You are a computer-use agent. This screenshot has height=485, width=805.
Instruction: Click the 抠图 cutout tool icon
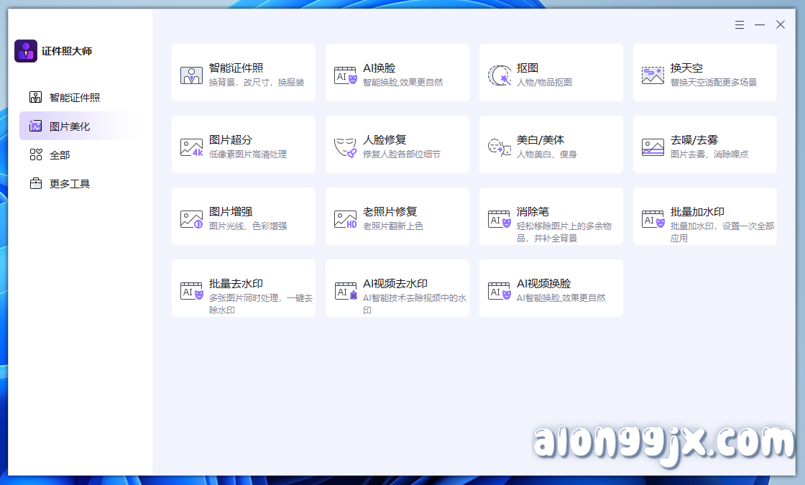(499, 72)
